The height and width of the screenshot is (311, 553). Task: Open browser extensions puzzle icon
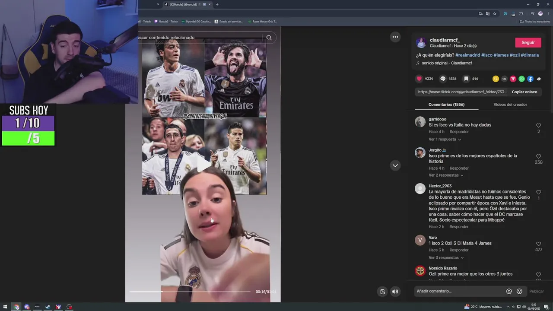click(521, 13)
